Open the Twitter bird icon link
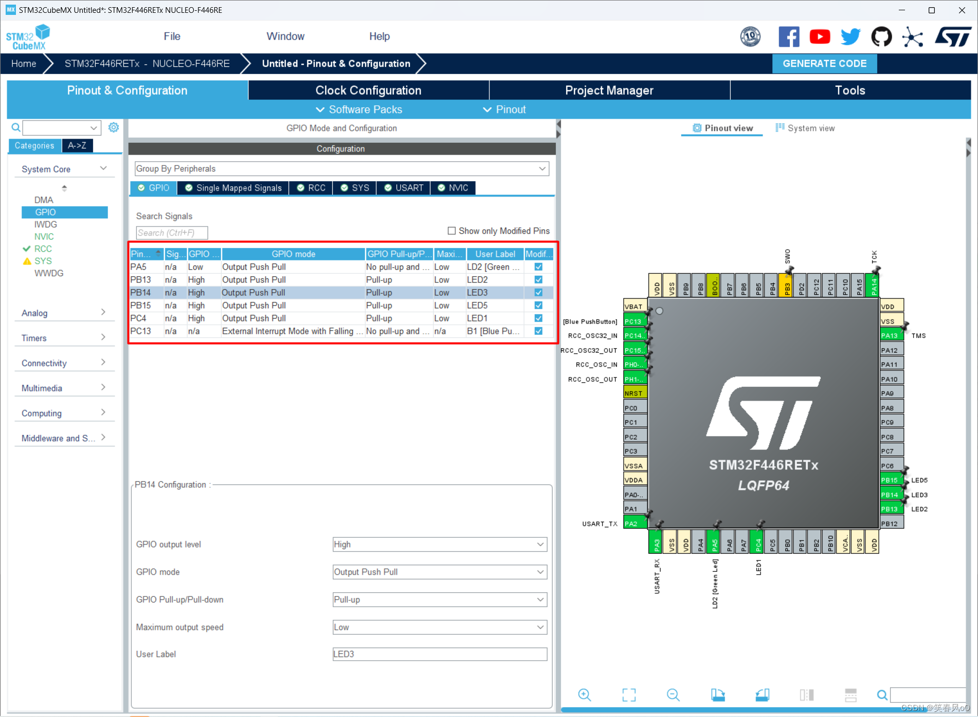 [x=850, y=37]
